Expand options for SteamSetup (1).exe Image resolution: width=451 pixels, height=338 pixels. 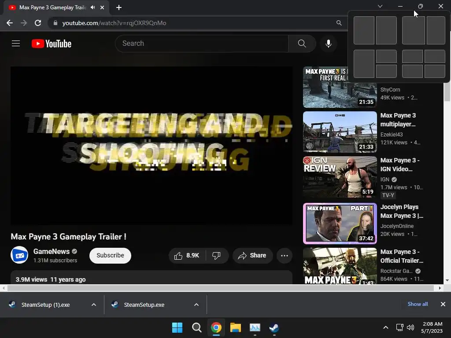[94, 305]
